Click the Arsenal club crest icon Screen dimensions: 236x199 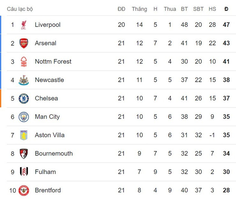[24, 43]
